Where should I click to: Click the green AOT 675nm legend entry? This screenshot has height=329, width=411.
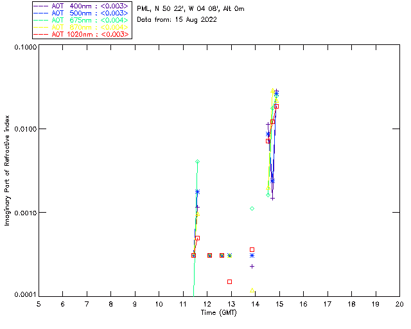pyautogui.click(x=82, y=20)
